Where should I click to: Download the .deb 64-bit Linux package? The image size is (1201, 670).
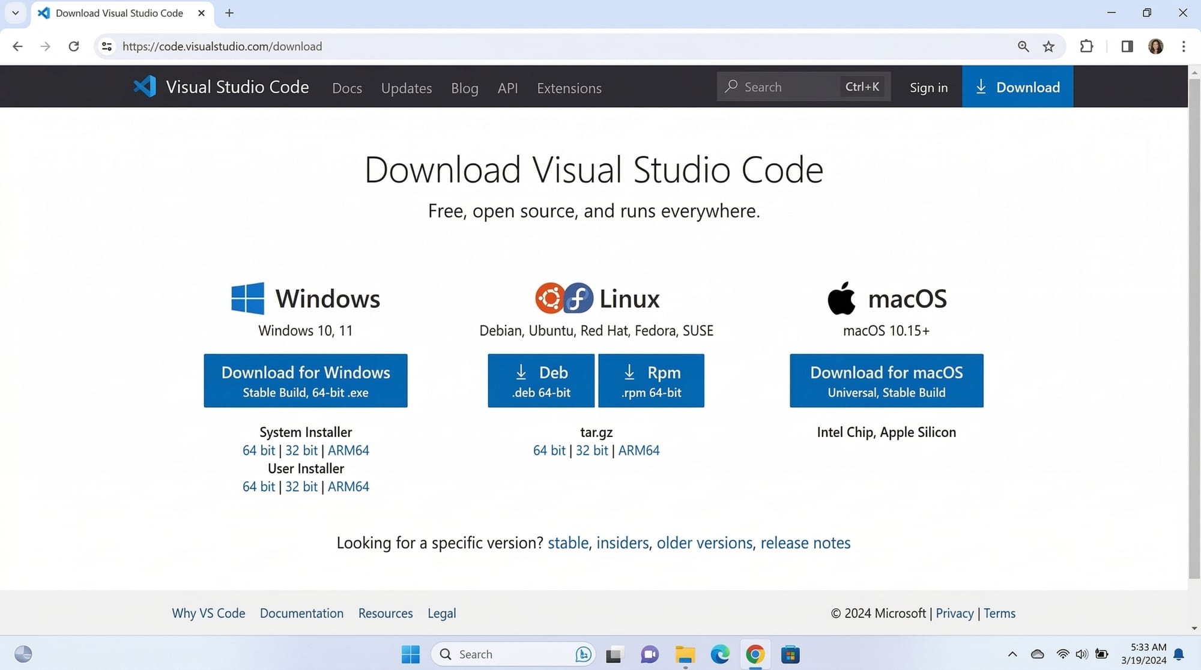coord(540,381)
